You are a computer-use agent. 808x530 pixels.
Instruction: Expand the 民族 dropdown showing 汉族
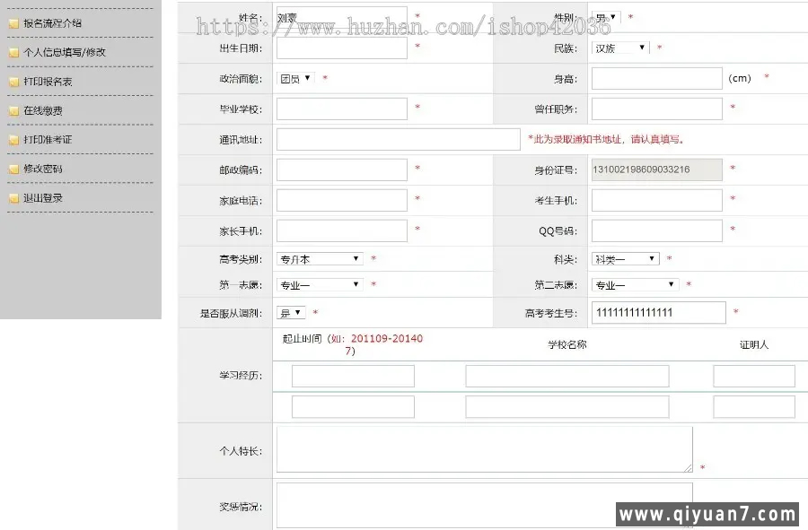coord(620,48)
